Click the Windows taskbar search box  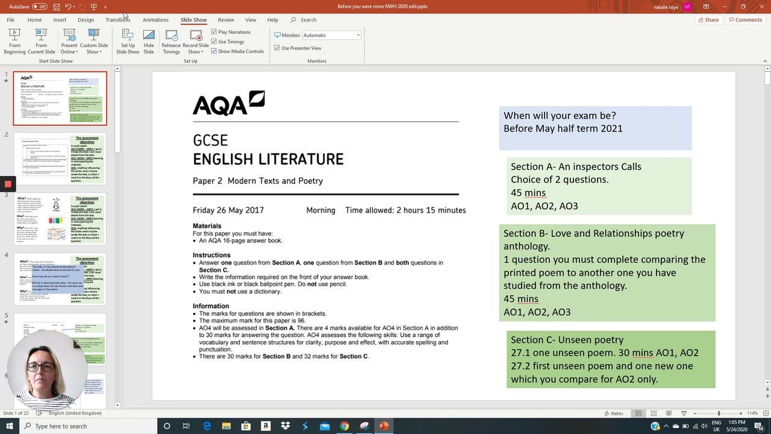pos(88,426)
